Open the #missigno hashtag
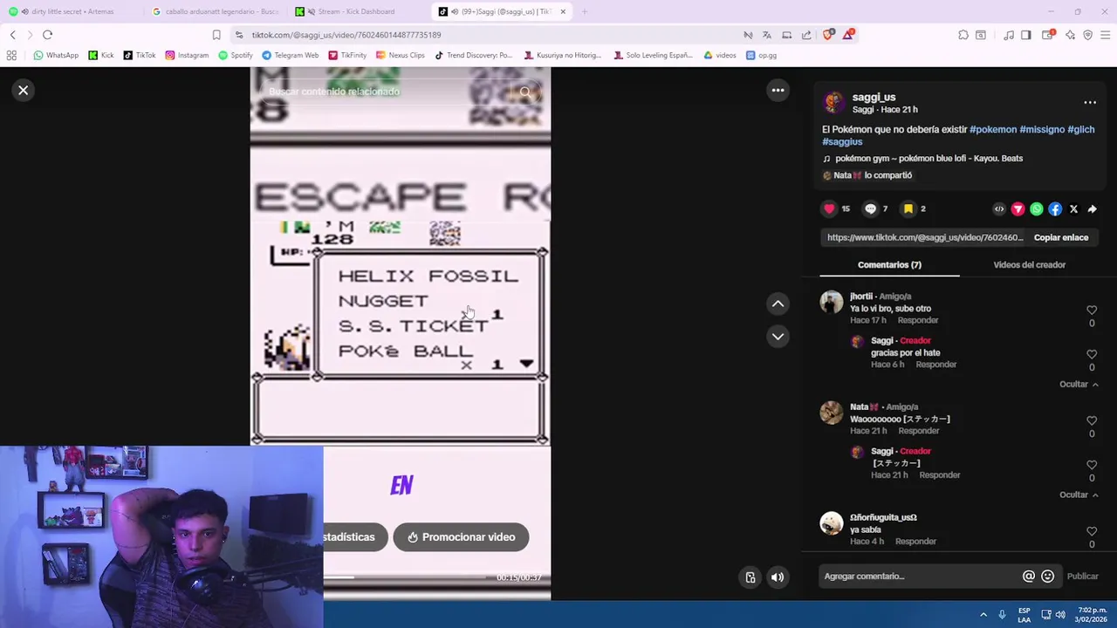This screenshot has height=628, width=1117. pos(1042,130)
